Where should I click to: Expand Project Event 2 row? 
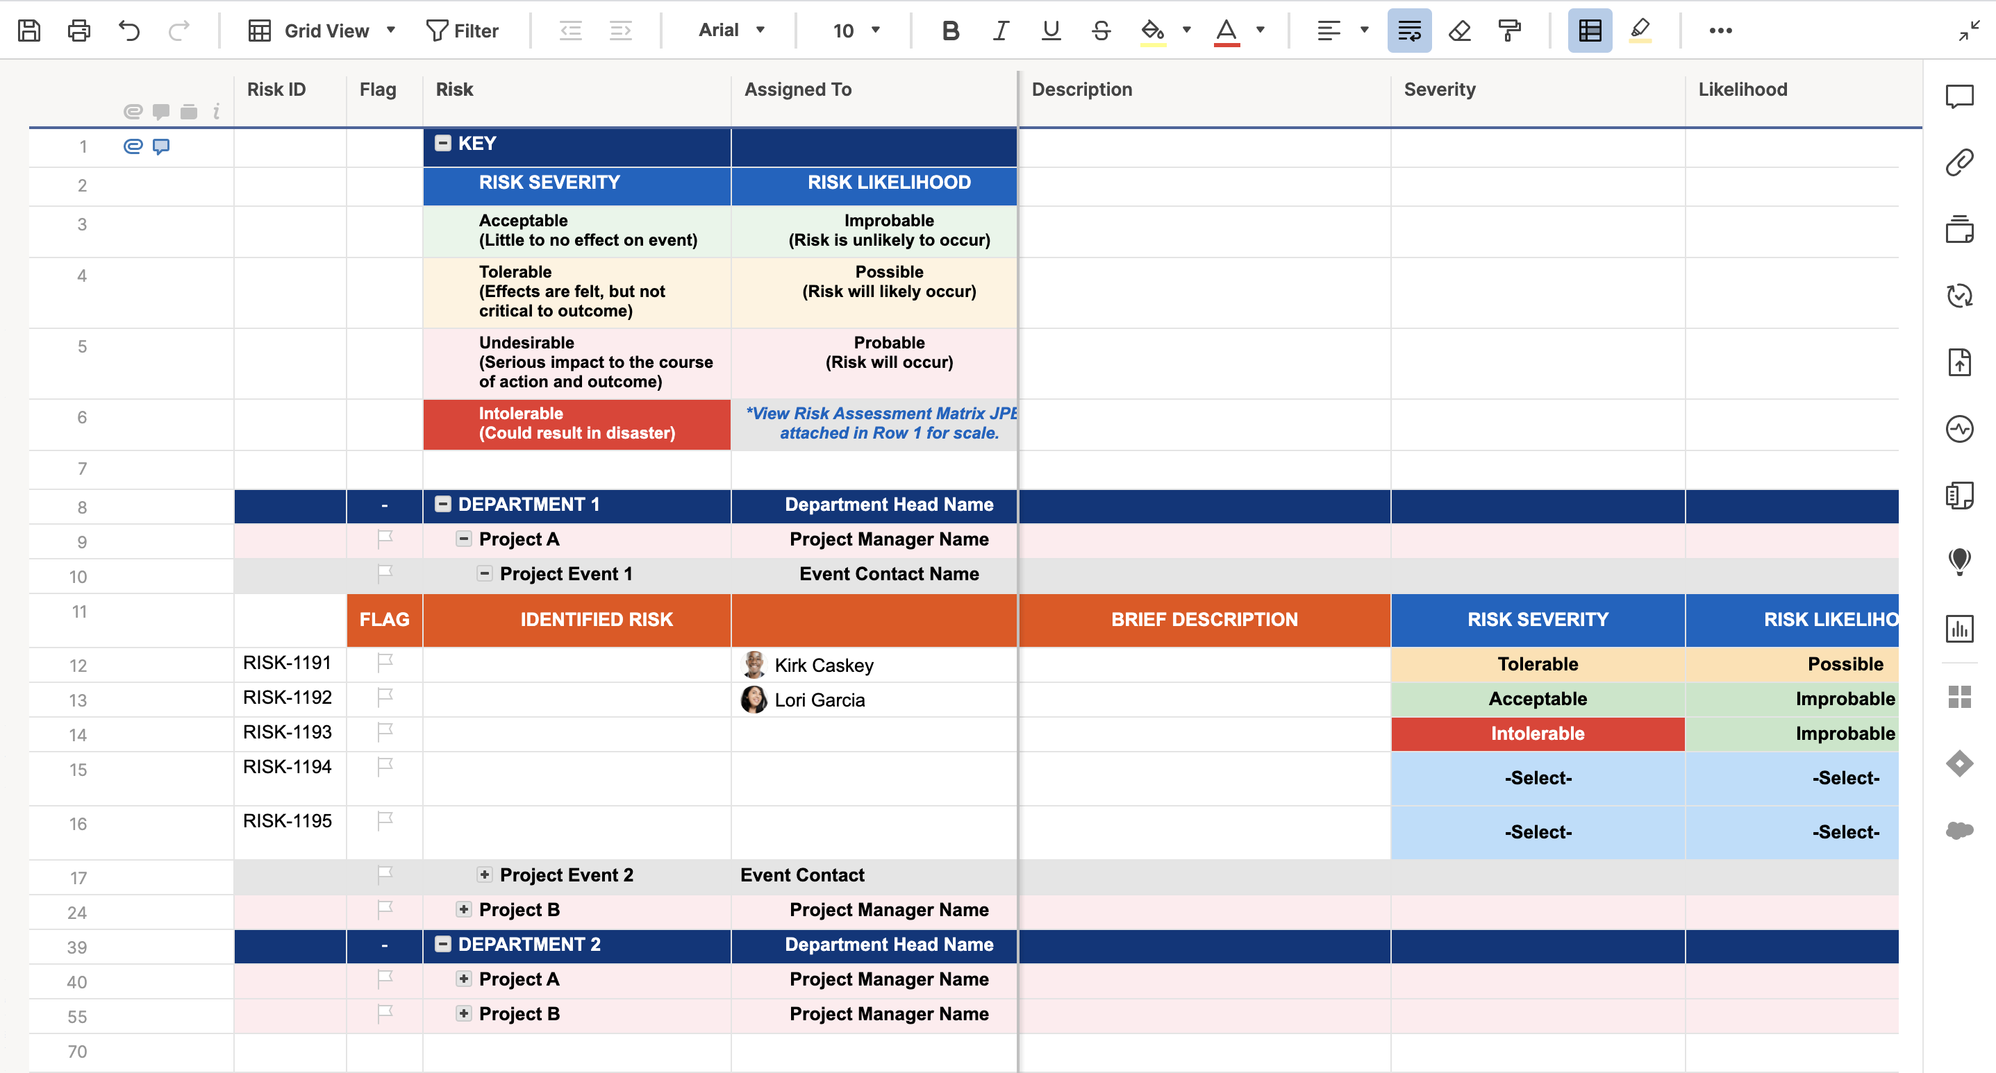point(484,875)
